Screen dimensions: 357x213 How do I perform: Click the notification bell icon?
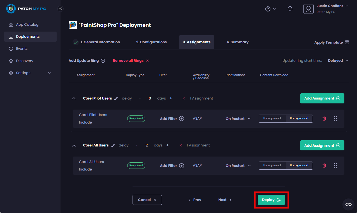[290, 9]
